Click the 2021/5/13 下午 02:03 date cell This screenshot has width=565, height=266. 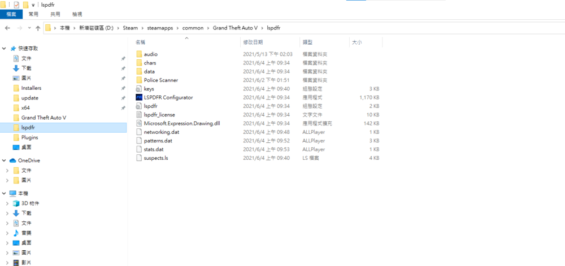(268, 54)
